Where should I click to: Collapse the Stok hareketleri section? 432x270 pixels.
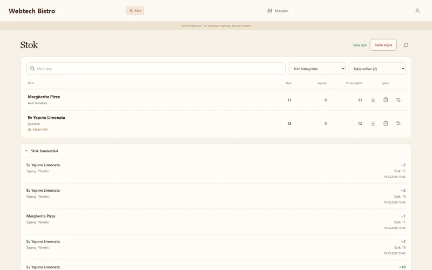pos(42,151)
